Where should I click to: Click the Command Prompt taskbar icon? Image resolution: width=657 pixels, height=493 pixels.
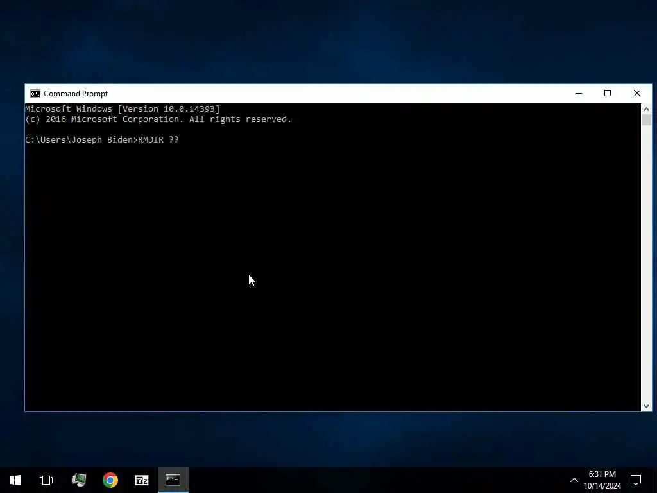(x=173, y=480)
